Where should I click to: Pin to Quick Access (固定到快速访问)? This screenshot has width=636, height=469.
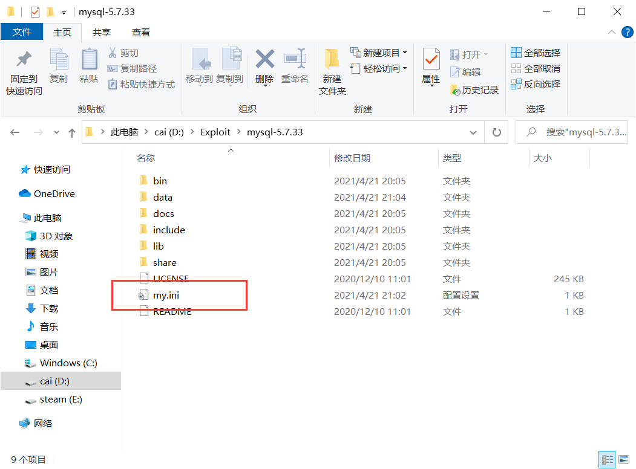point(24,73)
